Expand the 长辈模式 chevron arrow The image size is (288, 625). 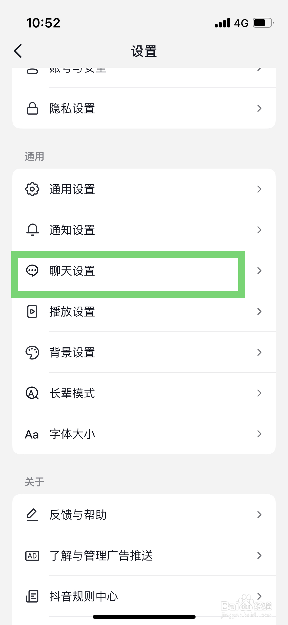point(259,393)
